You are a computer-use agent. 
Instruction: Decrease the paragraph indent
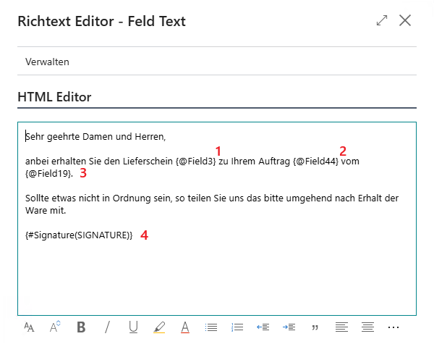pos(263,327)
